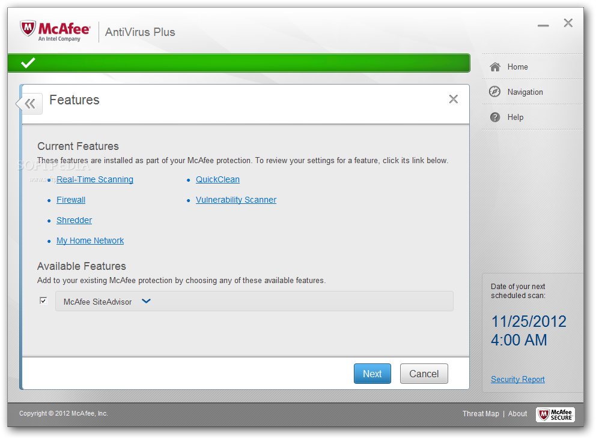This screenshot has width=596, height=439.
Task: Click the green status checkmark
Action: coord(28,62)
